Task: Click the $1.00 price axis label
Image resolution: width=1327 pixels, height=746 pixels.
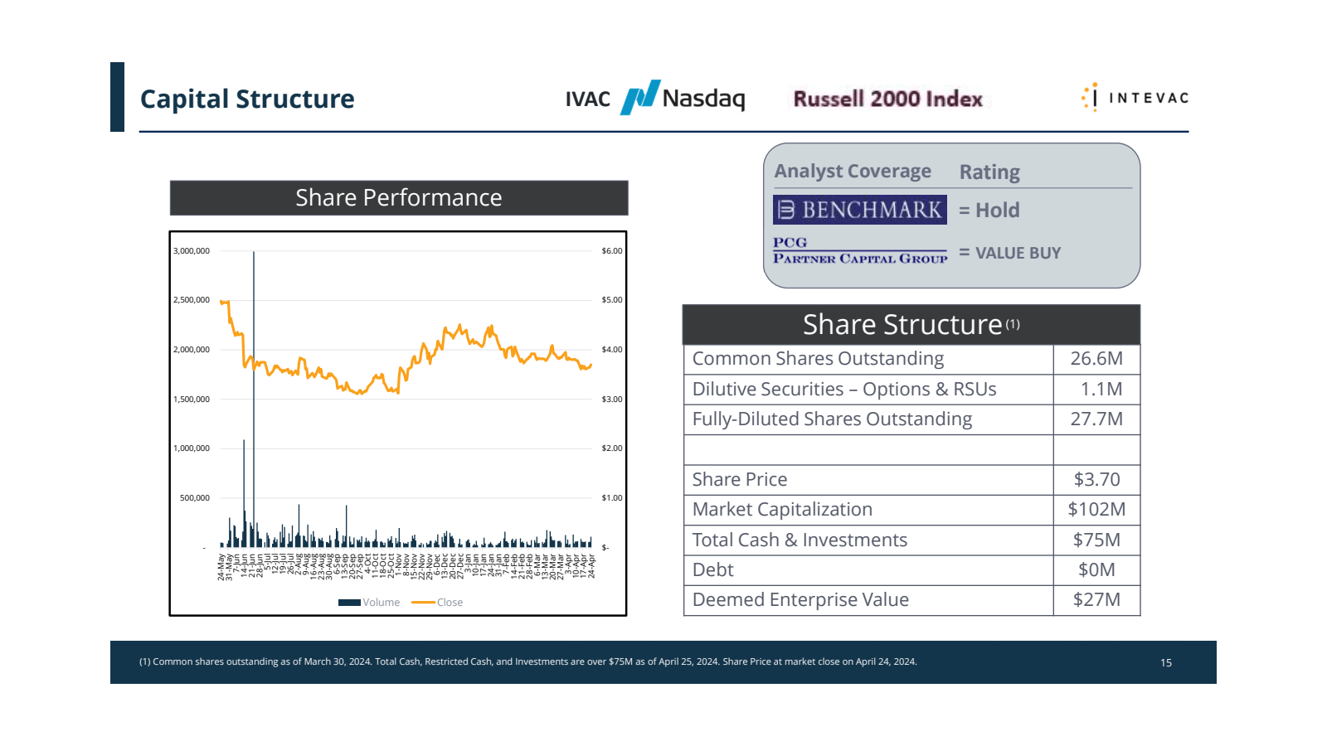Action: tap(612, 498)
